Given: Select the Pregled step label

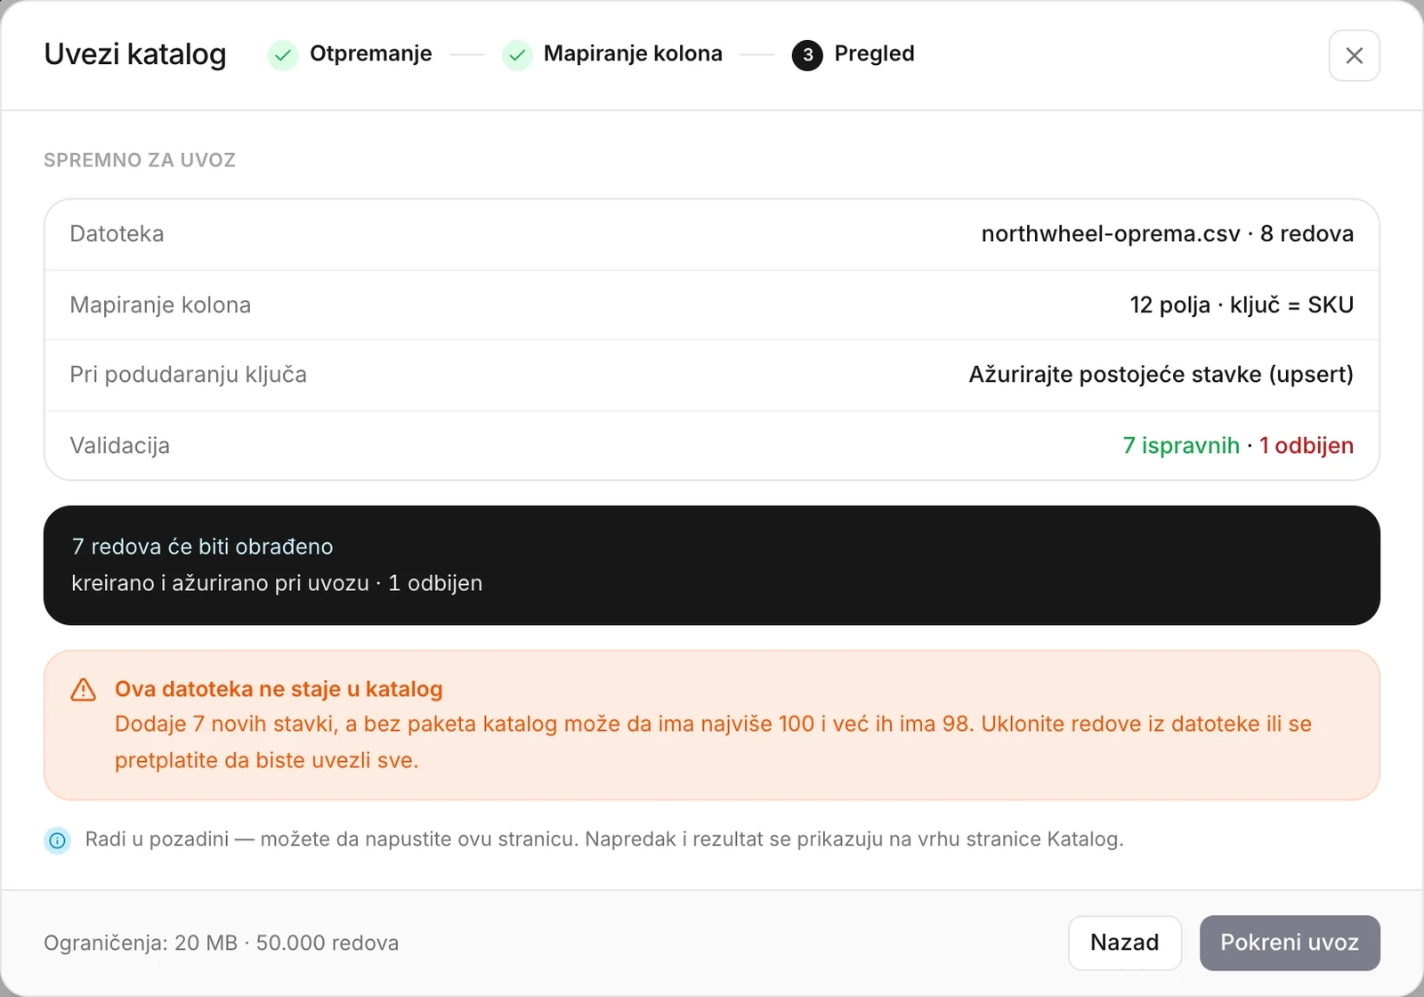Looking at the screenshot, I should pyautogui.click(x=874, y=53).
